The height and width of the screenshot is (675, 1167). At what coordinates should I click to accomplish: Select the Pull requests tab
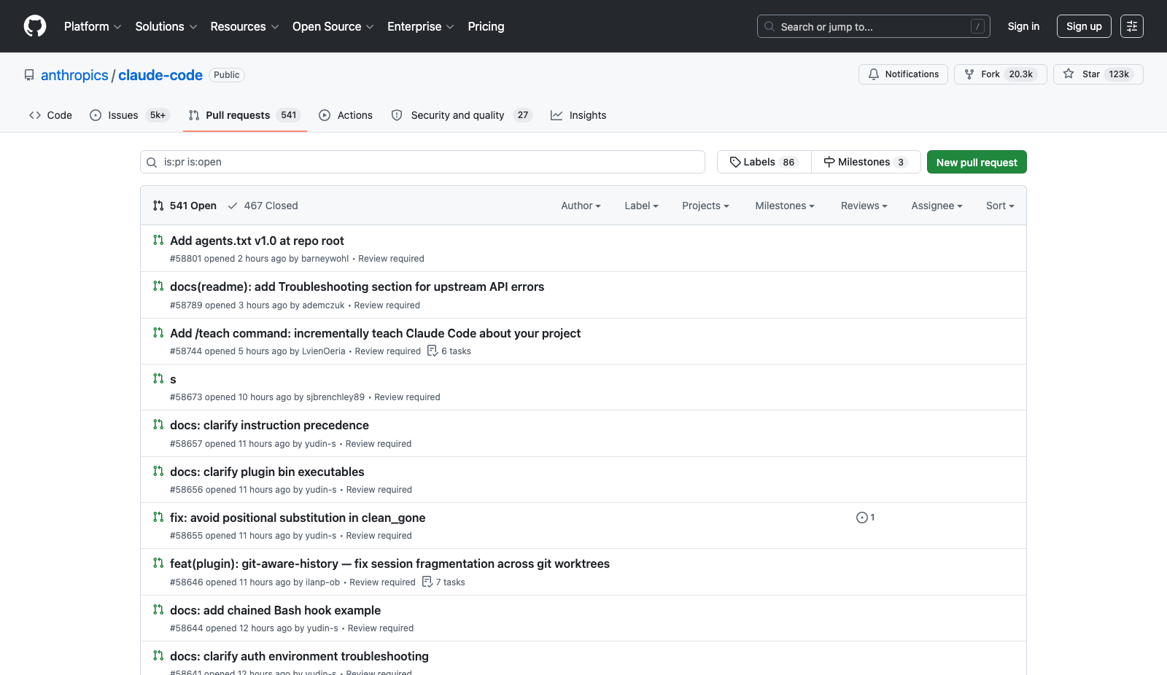pyautogui.click(x=244, y=115)
